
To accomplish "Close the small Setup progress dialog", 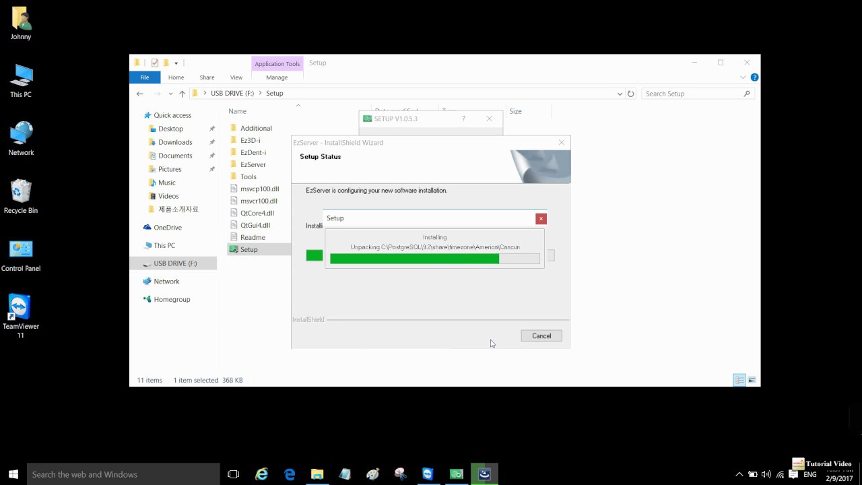I will click(541, 218).
